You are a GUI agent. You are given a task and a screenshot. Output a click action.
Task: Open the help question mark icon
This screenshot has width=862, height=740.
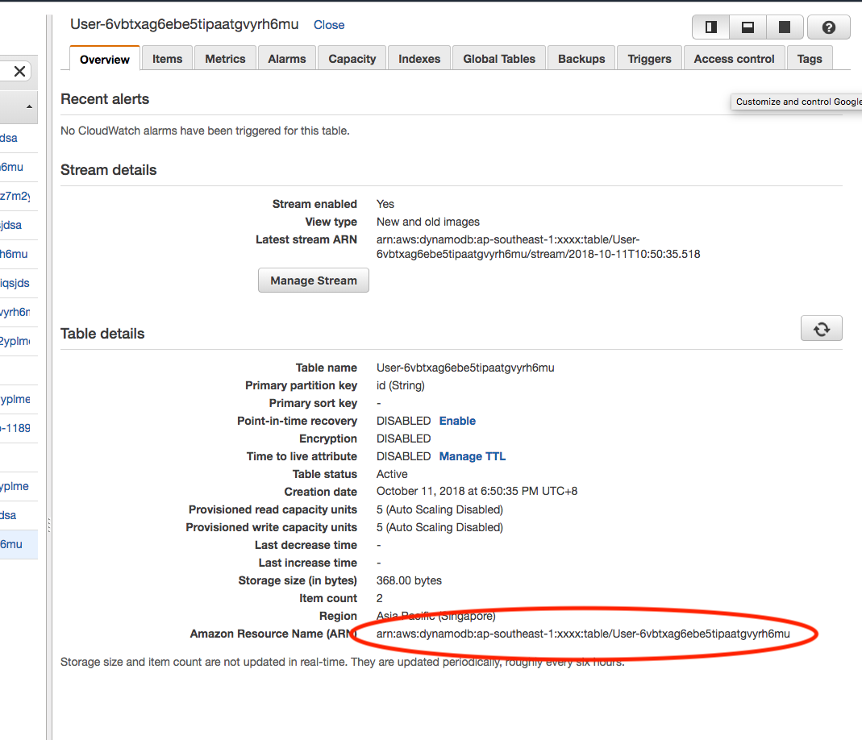coord(828,27)
